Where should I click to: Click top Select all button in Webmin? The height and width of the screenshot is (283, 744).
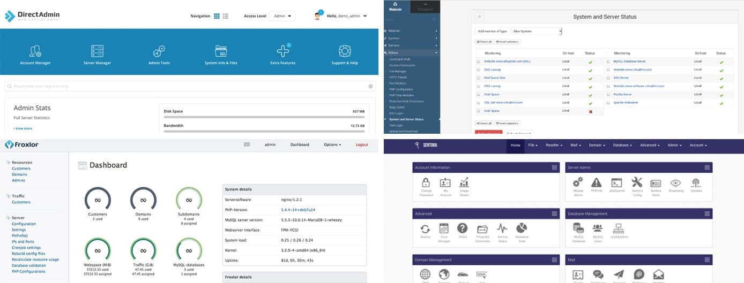tap(484, 42)
